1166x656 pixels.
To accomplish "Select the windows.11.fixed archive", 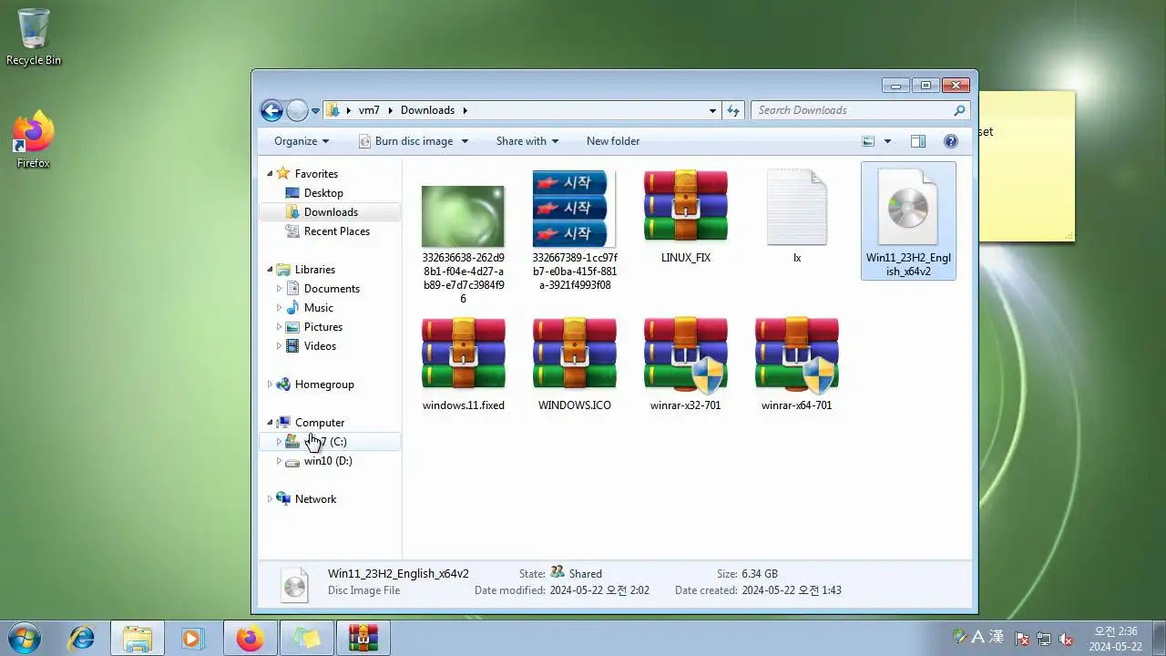I will tap(463, 364).
